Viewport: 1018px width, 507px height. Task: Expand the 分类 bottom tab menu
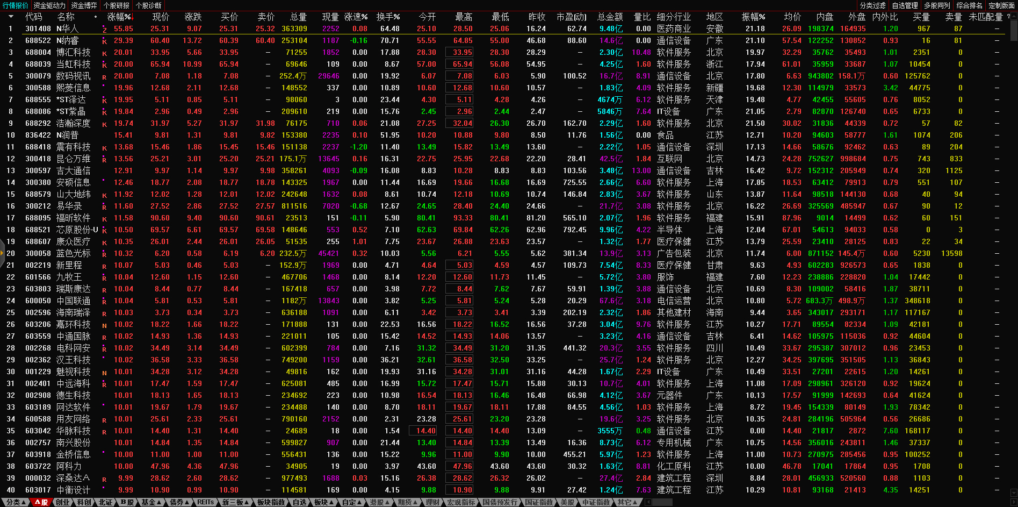(x=16, y=502)
